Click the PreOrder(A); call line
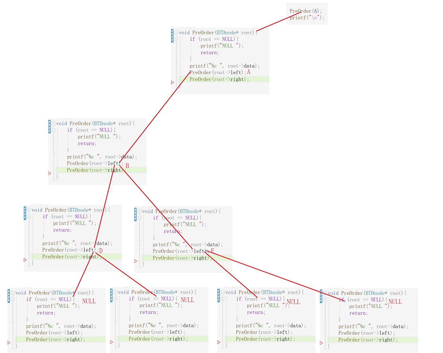The image size is (443, 353). click(306, 11)
